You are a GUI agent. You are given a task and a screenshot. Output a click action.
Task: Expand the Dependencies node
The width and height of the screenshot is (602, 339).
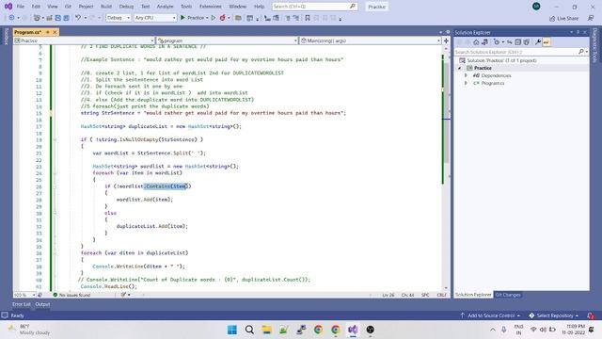tap(467, 75)
